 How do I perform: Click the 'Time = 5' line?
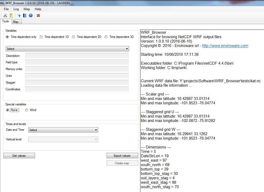point(148,152)
